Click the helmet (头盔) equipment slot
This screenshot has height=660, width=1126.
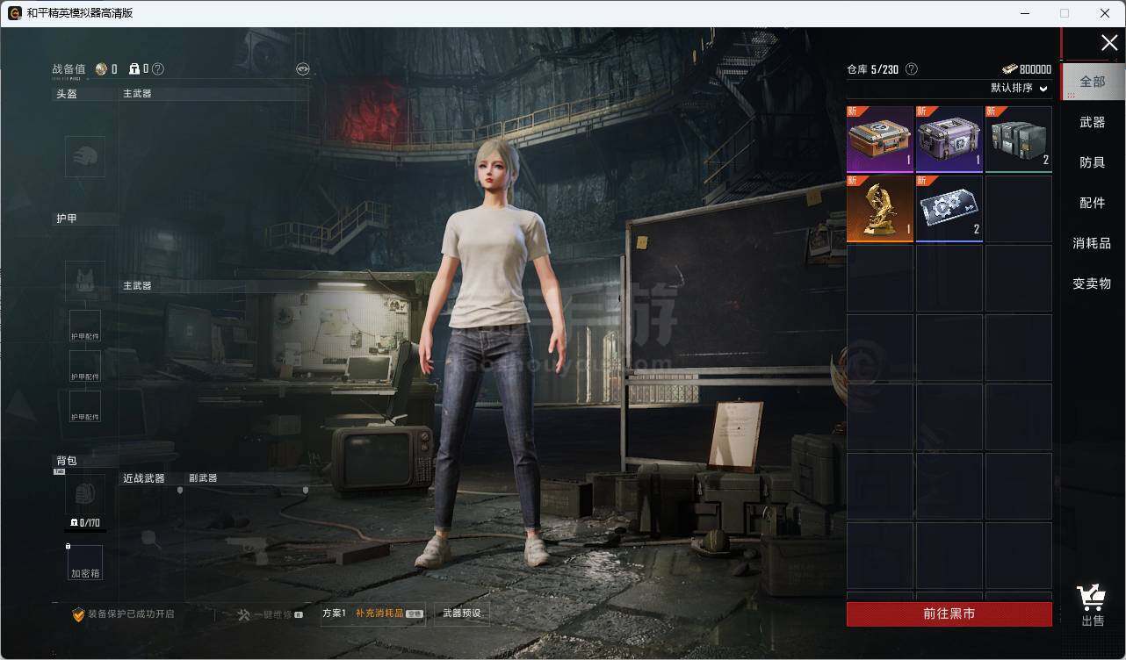pos(85,157)
